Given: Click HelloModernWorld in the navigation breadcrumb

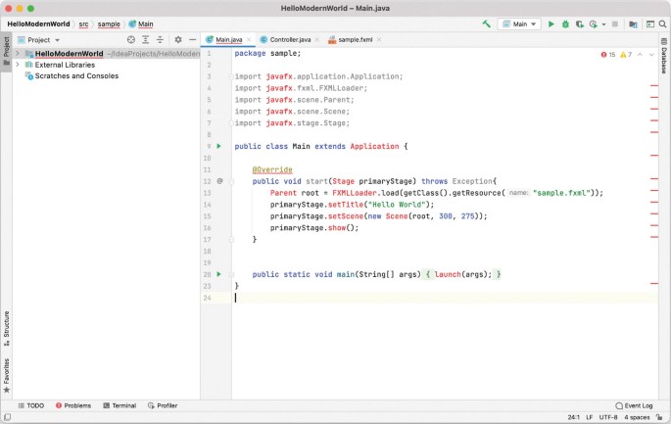Looking at the screenshot, I should coord(38,24).
